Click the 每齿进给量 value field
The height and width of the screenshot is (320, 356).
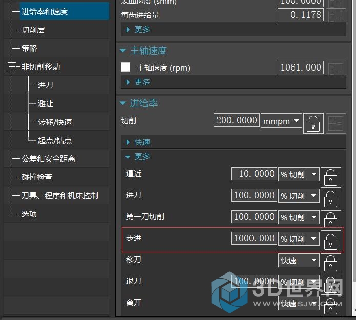point(300,15)
